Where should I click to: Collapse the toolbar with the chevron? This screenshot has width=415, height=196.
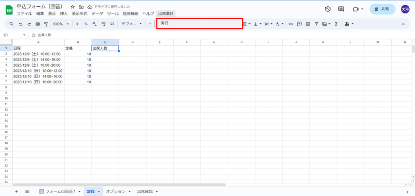click(x=403, y=24)
